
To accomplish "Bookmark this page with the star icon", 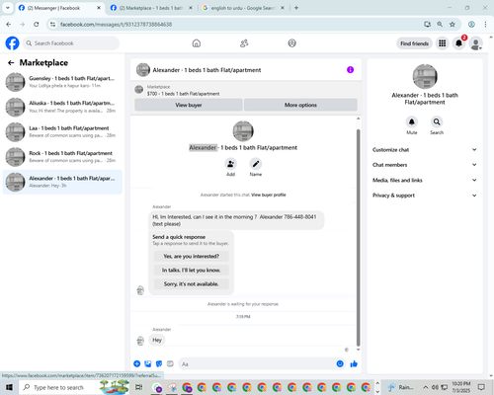I will tap(453, 24).
